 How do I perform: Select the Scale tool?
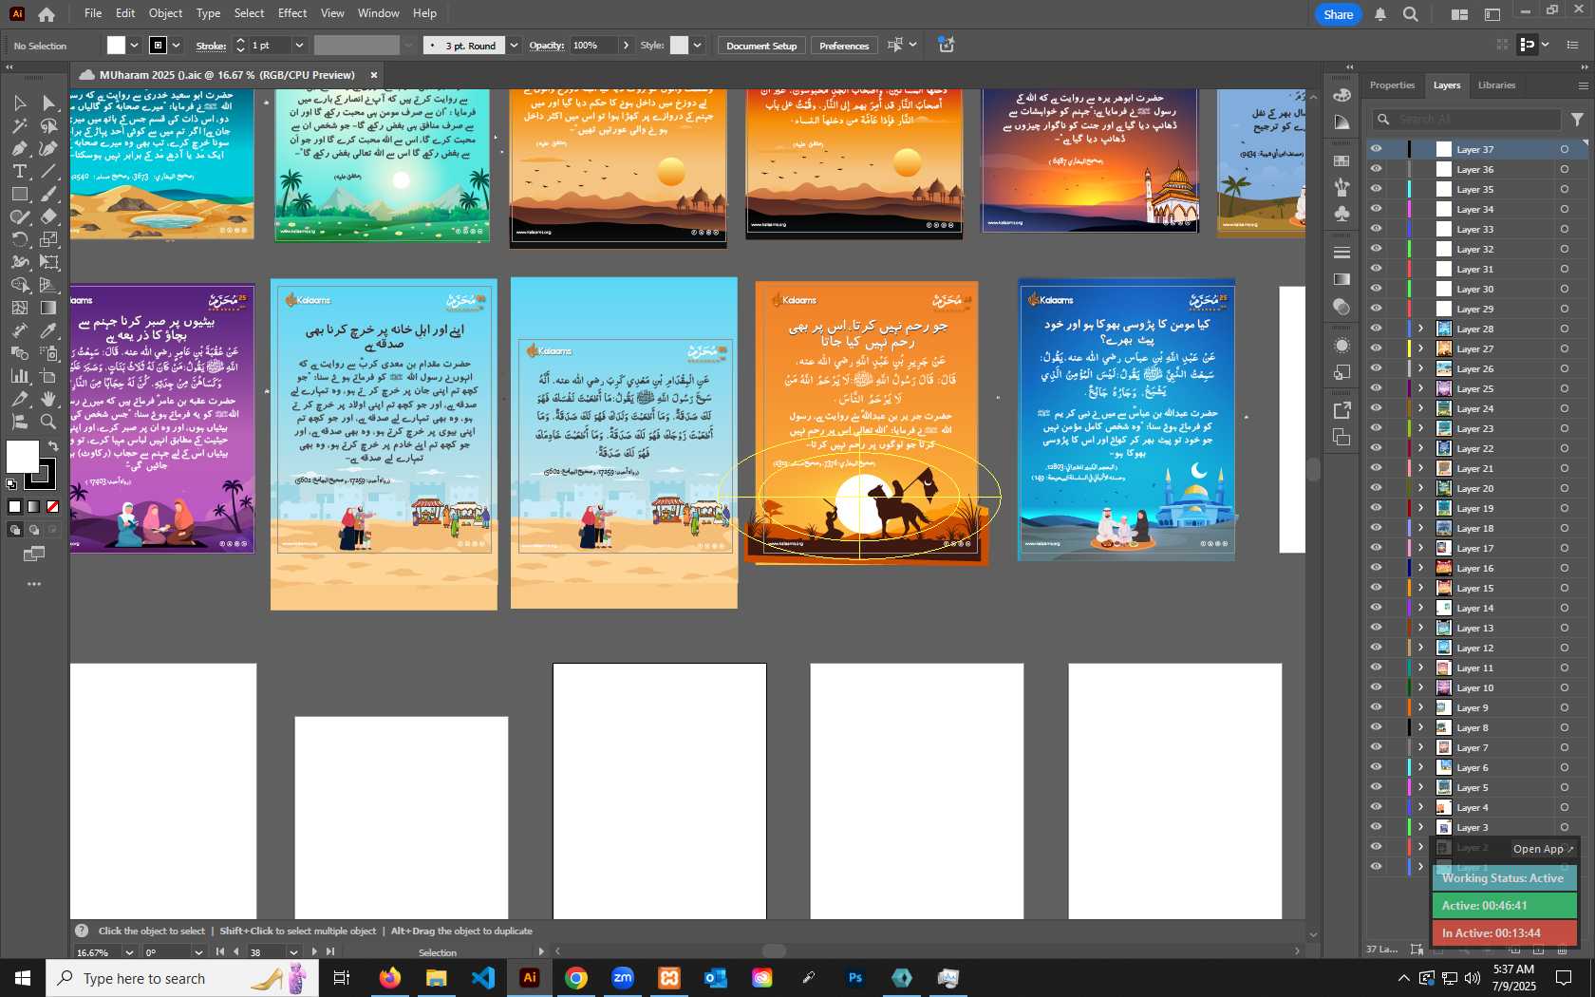(49, 239)
